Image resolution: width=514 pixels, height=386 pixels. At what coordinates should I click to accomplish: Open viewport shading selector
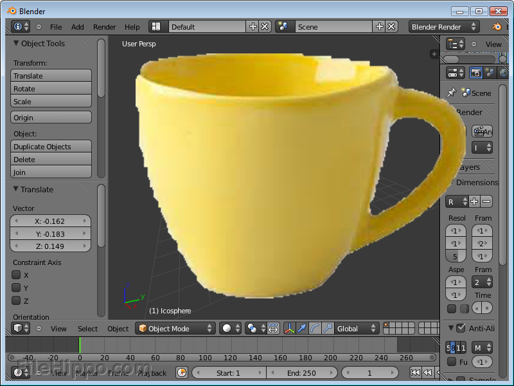click(231, 328)
